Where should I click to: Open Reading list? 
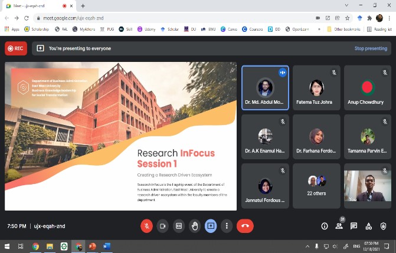click(x=379, y=29)
